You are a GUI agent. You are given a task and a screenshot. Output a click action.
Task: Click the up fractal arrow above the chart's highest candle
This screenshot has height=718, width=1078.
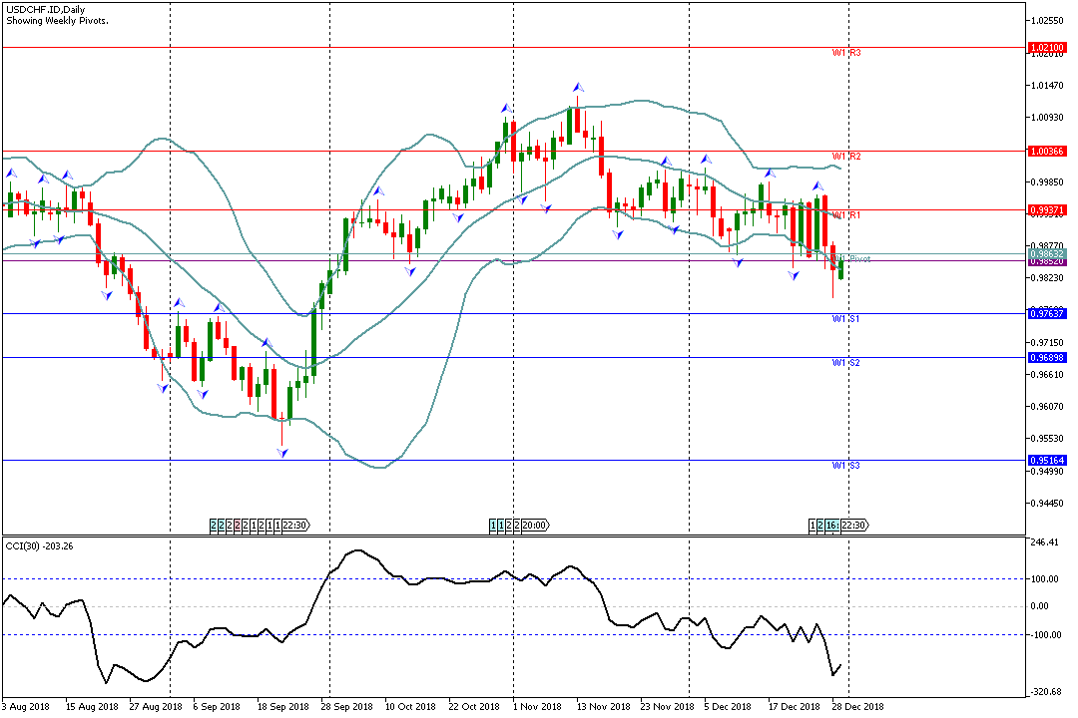pos(578,88)
